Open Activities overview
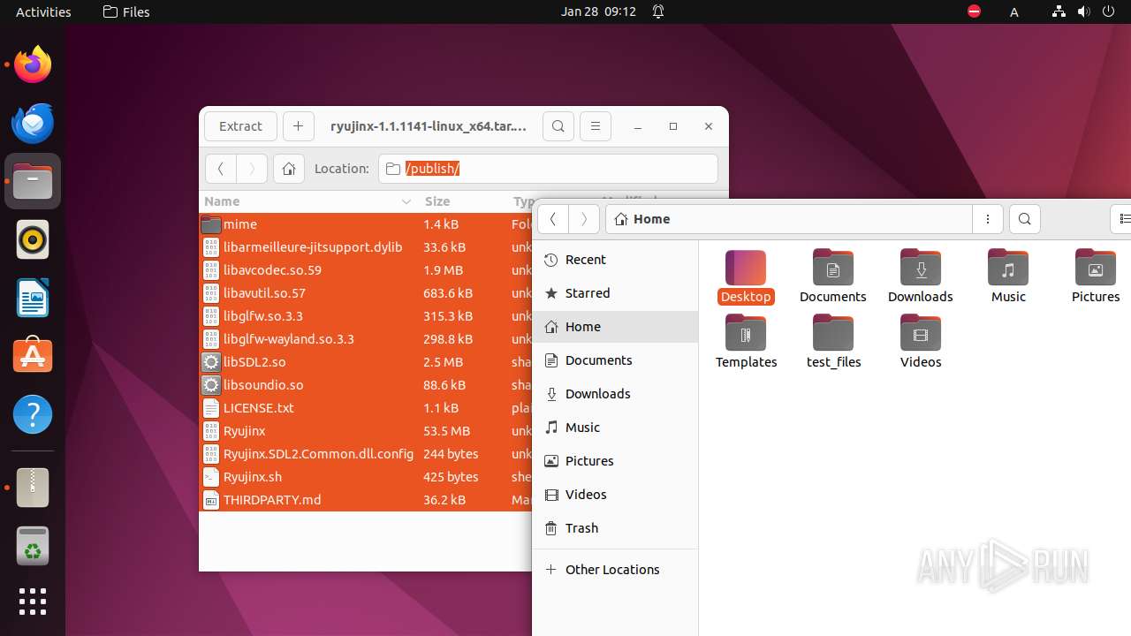1131x636 pixels. [x=43, y=11]
